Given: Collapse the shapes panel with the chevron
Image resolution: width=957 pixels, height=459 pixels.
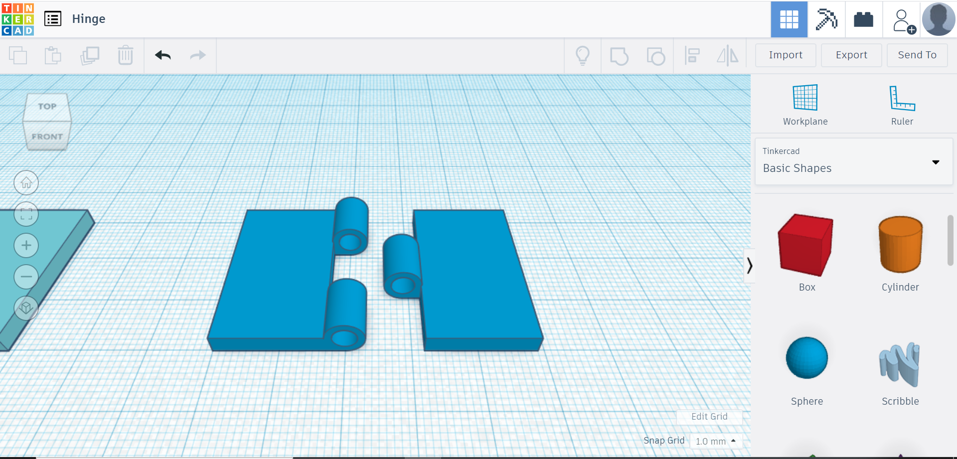Looking at the screenshot, I should [750, 266].
